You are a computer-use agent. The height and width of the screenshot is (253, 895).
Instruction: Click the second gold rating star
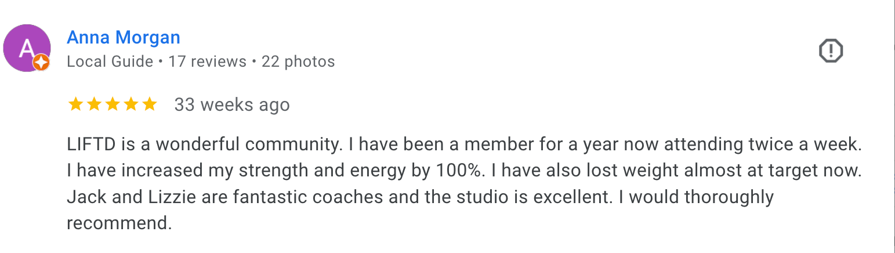(94, 104)
